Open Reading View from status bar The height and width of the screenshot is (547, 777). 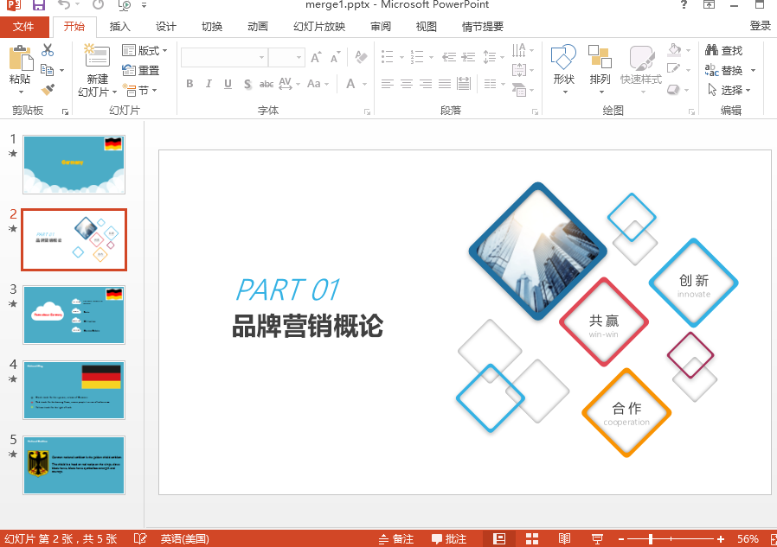tap(564, 539)
